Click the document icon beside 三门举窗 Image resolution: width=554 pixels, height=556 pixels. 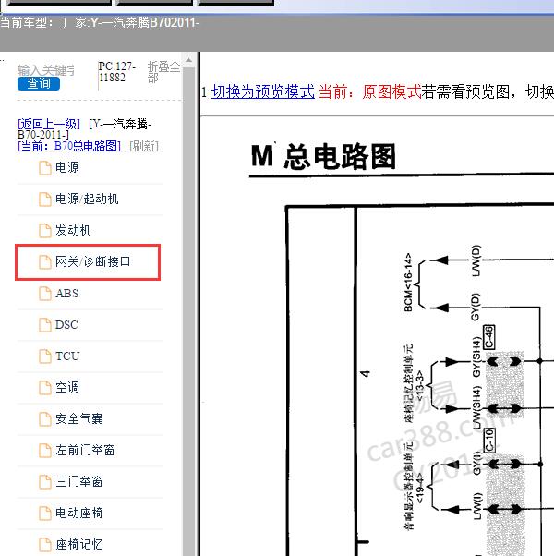45,481
